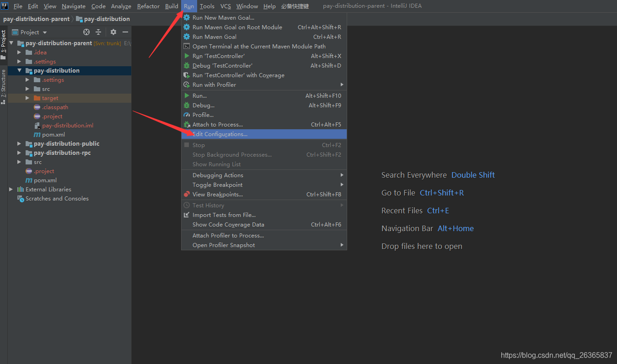Hide the Project panel with the minimize dash
Viewport: 617px width, 364px height.
125,32
